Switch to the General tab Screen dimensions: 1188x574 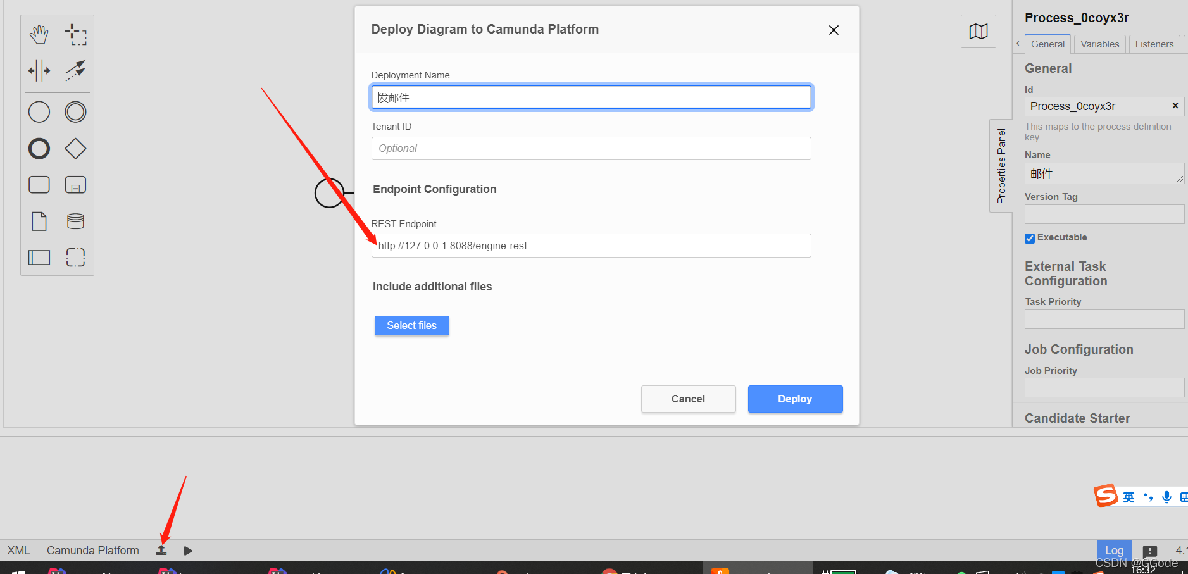point(1047,44)
